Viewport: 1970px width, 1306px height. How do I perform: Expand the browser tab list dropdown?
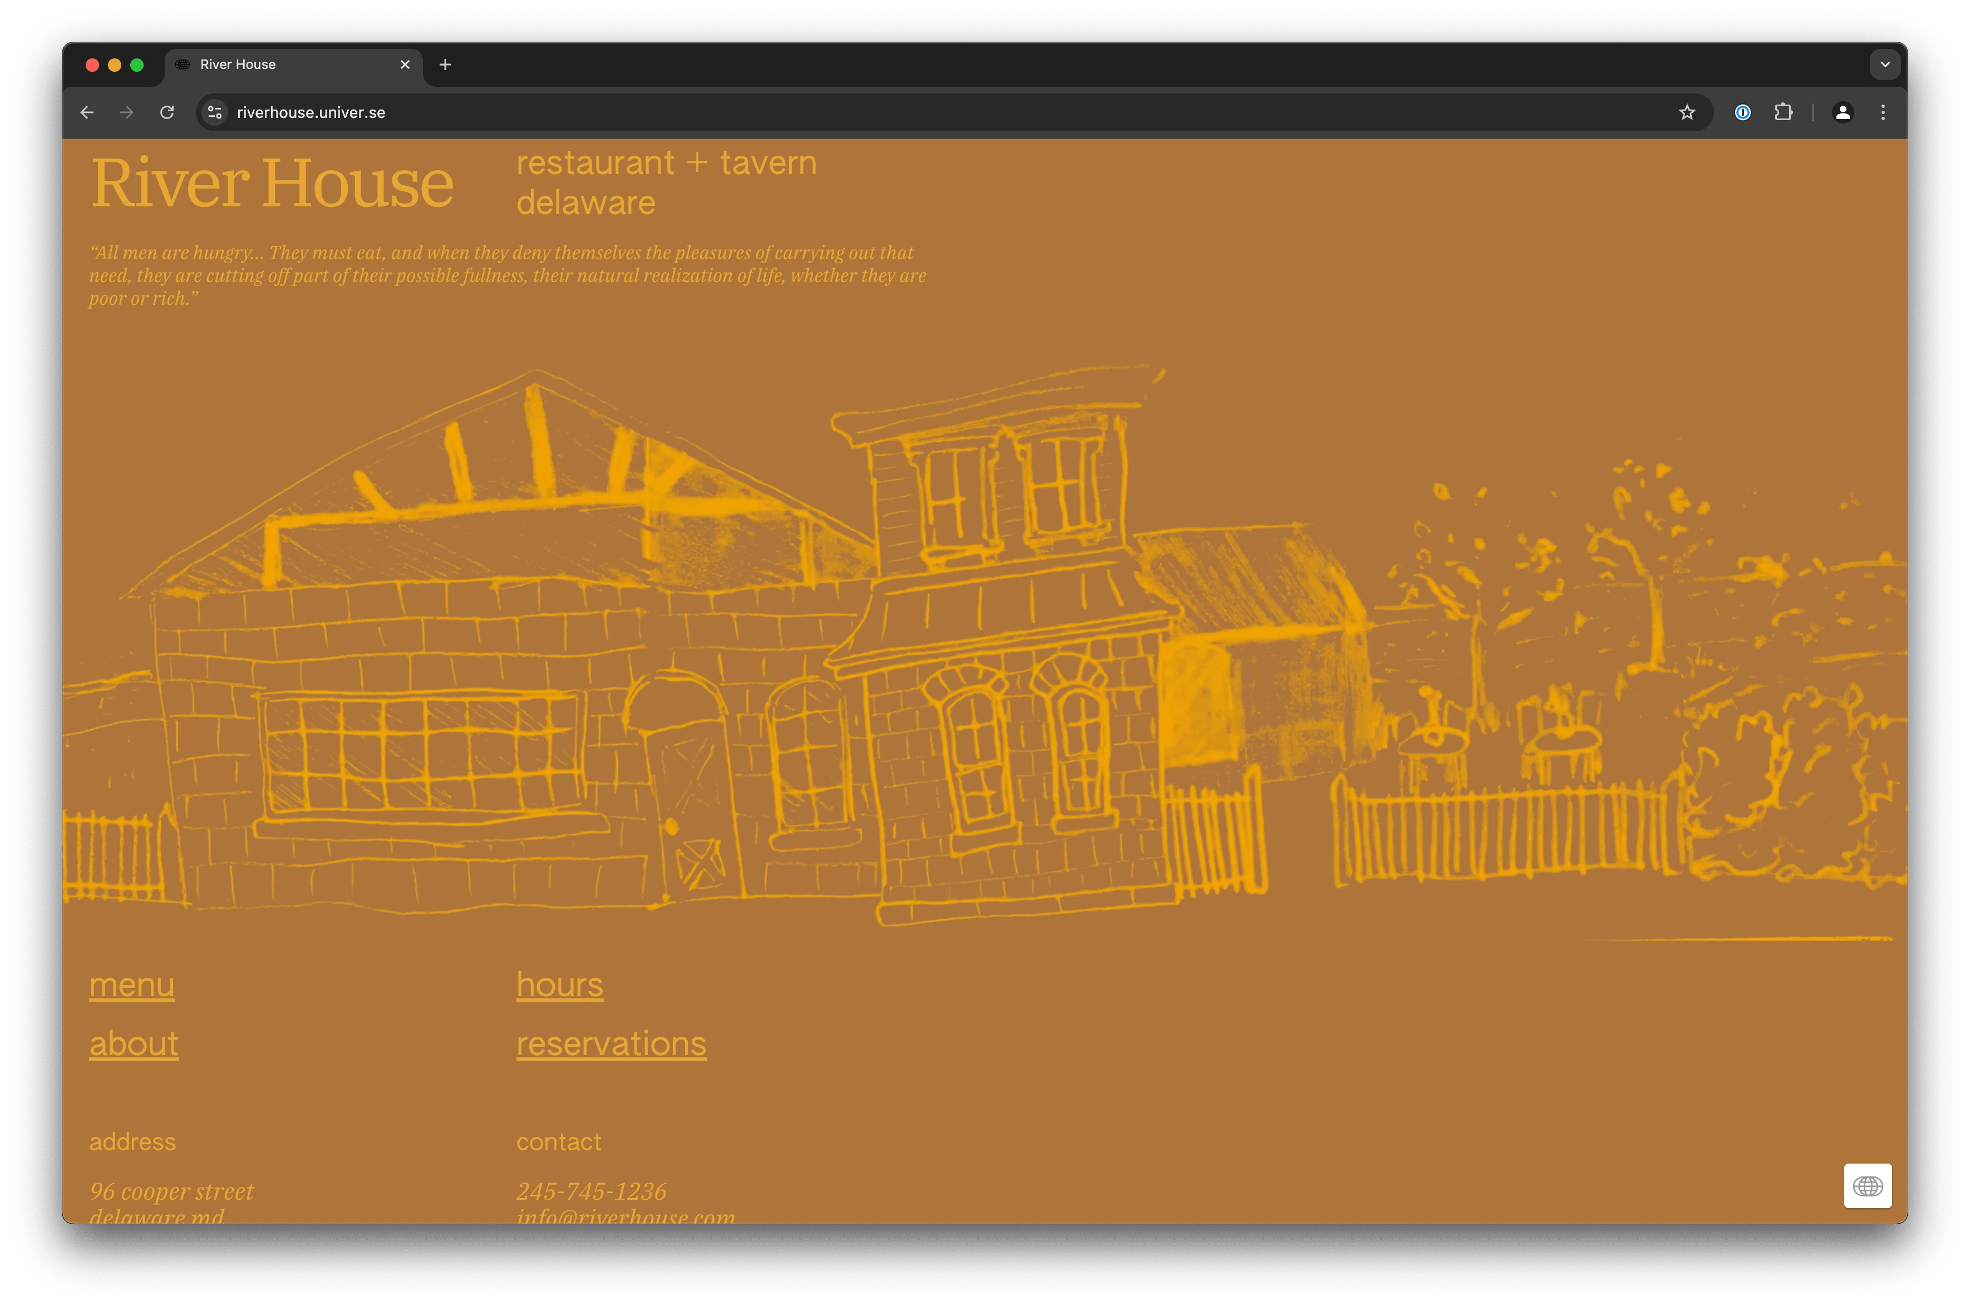tap(1885, 64)
